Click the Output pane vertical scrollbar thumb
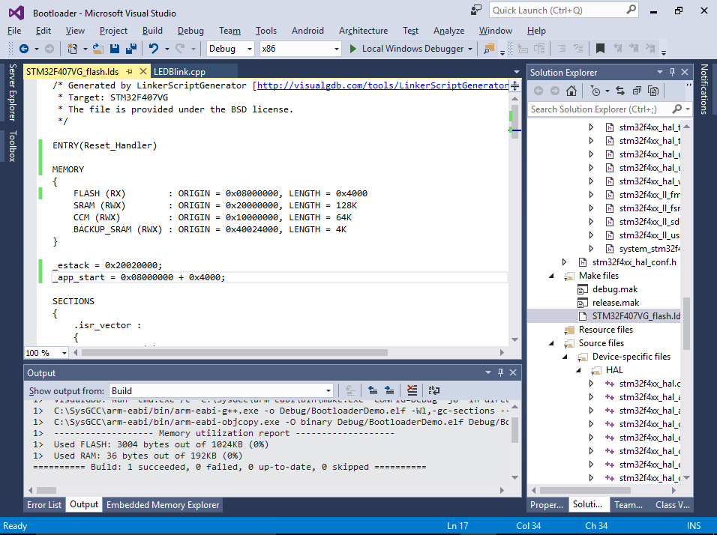 point(514,430)
